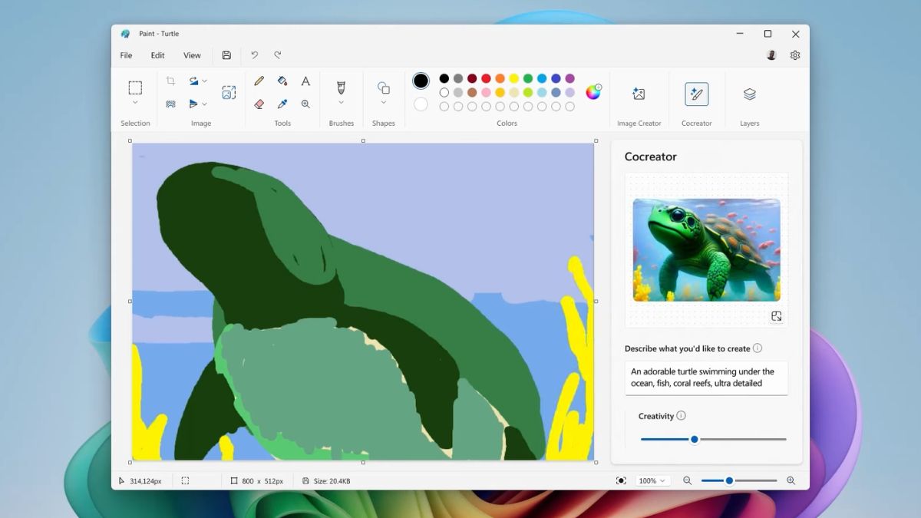Click the Crop image icon
Viewport: 921px width, 518px height.
170,81
